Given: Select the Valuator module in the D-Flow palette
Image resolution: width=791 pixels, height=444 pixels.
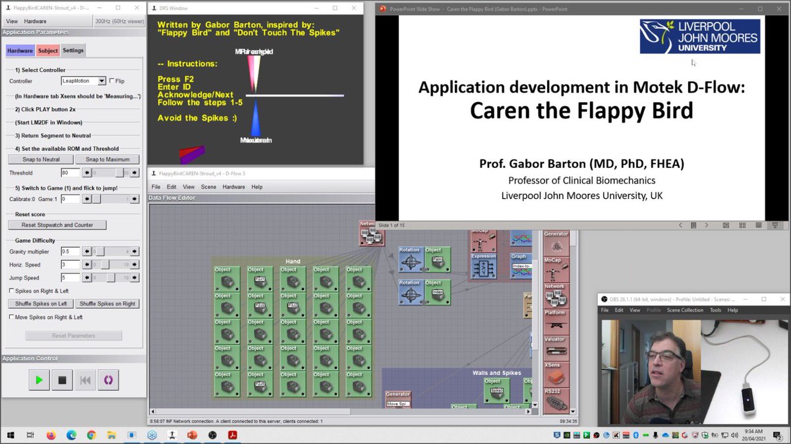Looking at the screenshot, I should (x=556, y=348).
